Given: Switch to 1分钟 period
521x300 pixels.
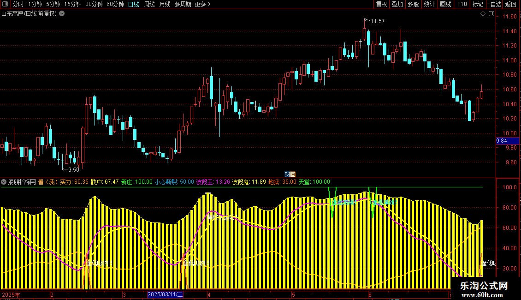Looking at the screenshot, I should [35, 4].
